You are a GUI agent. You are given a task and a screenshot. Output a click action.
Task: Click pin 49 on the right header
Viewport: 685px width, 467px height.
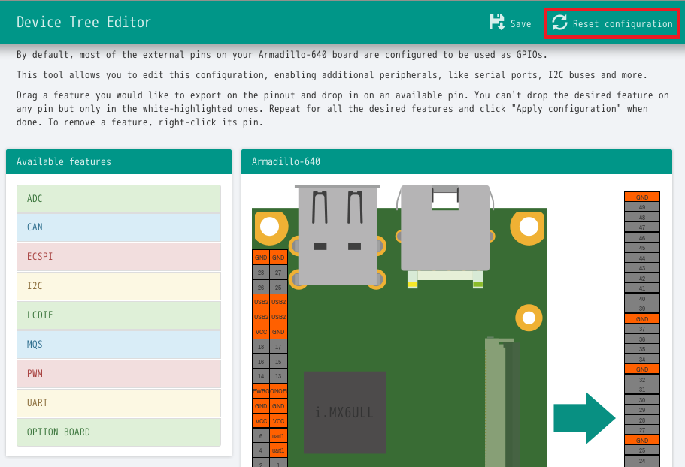click(x=641, y=207)
